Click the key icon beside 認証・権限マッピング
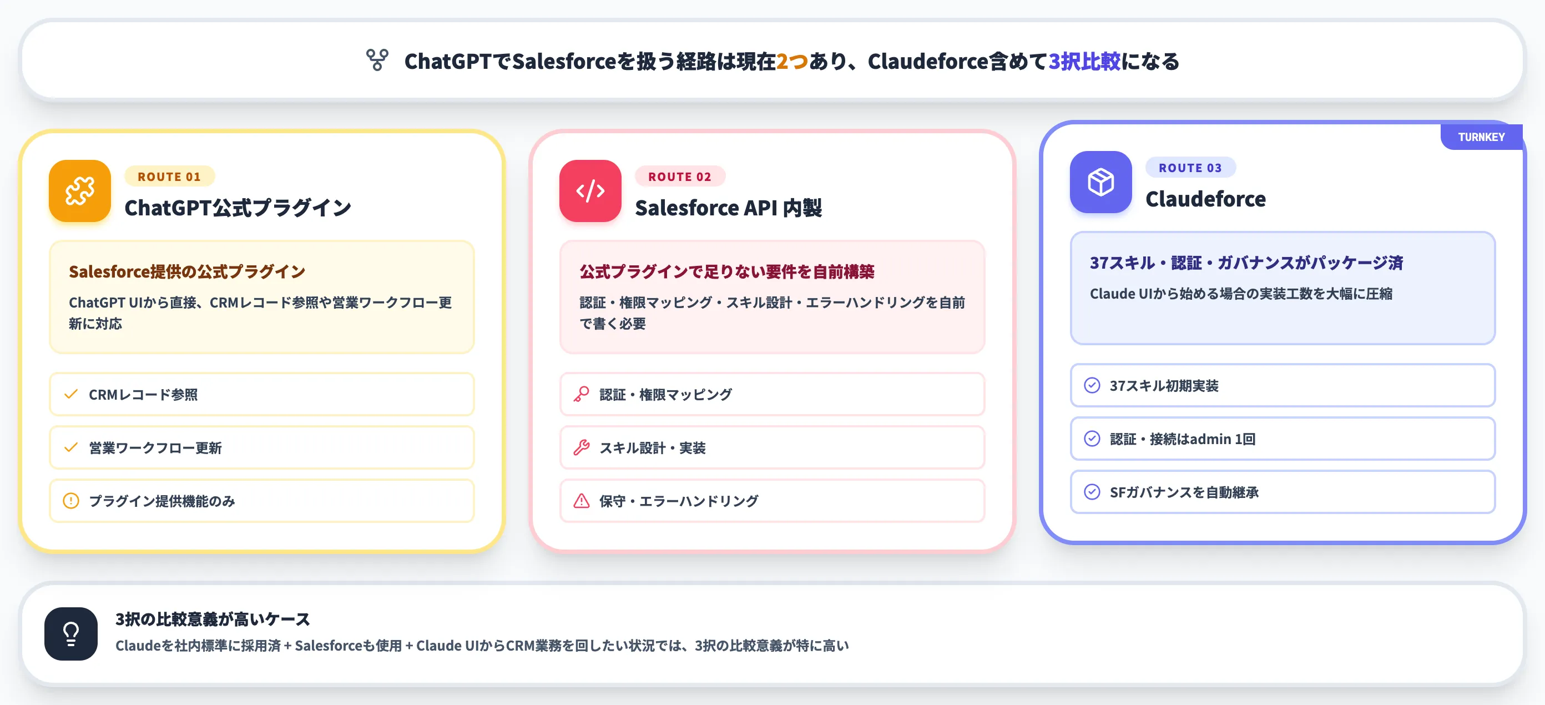 (581, 394)
